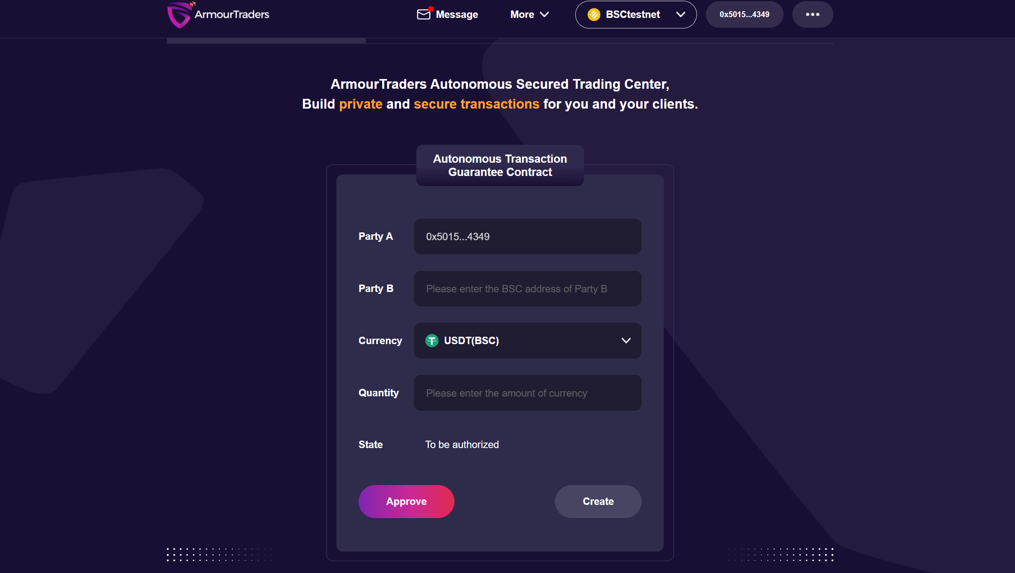The image size is (1015, 573).
Task: Expand the USDT(BSC) currency dropdown
Action: 527,341
